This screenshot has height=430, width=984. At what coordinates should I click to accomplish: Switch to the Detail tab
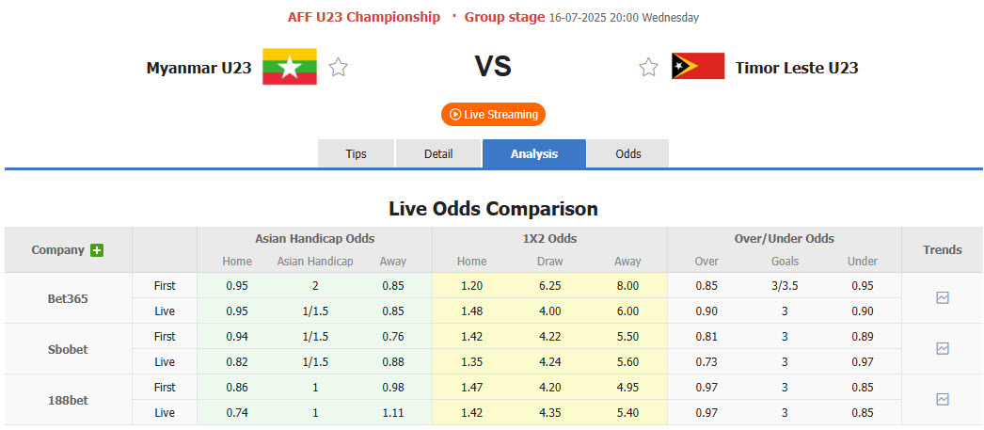pyautogui.click(x=438, y=153)
